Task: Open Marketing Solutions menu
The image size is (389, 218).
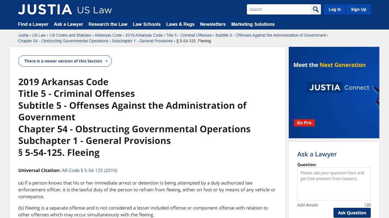Action: tap(253, 24)
